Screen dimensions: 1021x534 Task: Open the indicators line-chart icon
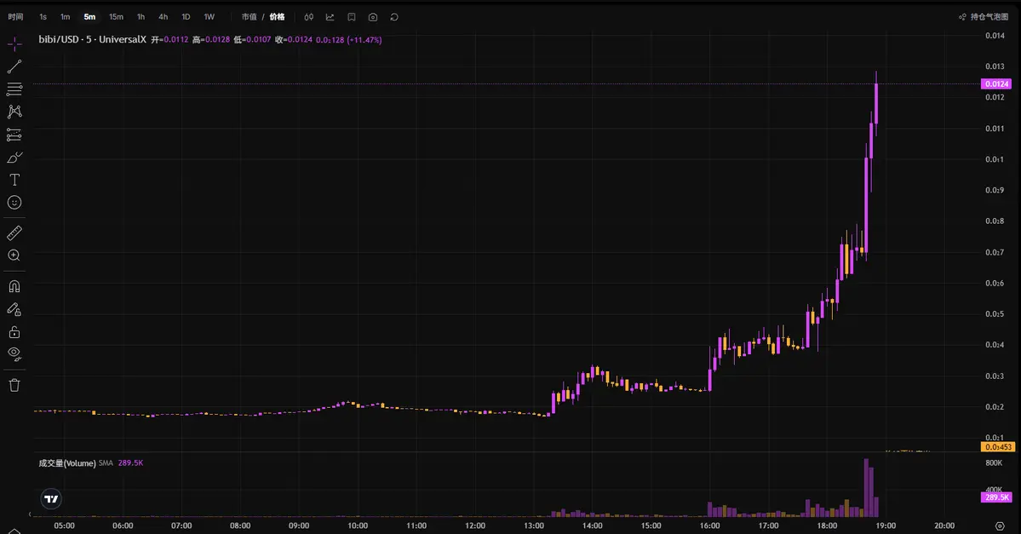pos(330,17)
